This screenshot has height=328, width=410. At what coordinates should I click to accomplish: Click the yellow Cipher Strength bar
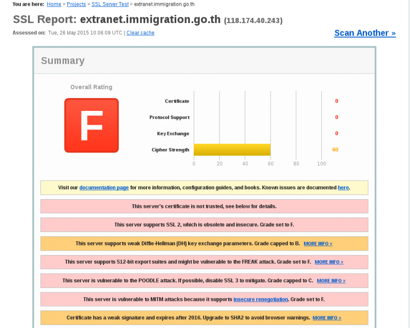click(232, 150)
